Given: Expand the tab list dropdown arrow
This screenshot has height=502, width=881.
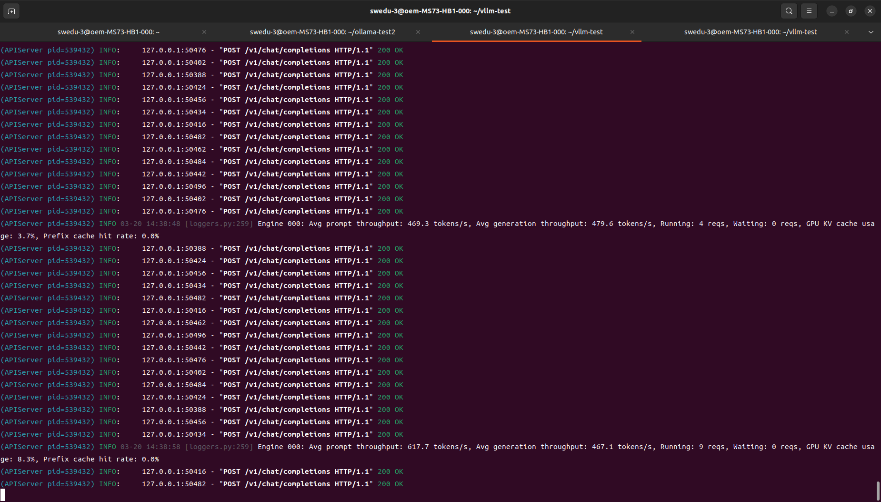Looking at the screenshot, I should tap(871, 32).
